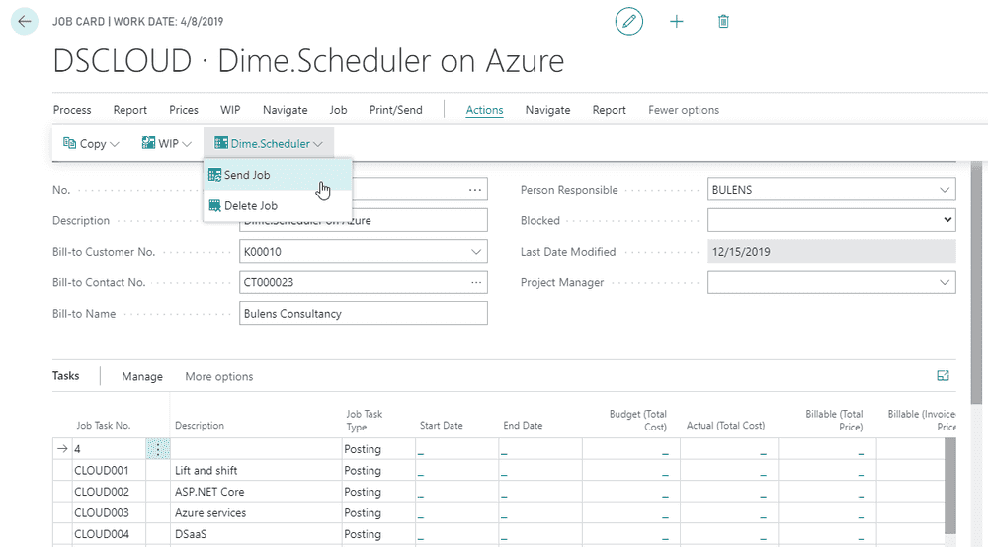Open row options for task 4
The height and width of the screenshot is (547, 988).
point(158,449)
